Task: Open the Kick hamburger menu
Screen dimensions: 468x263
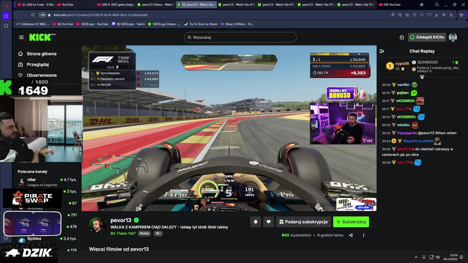Action: (x=21, y=37)
